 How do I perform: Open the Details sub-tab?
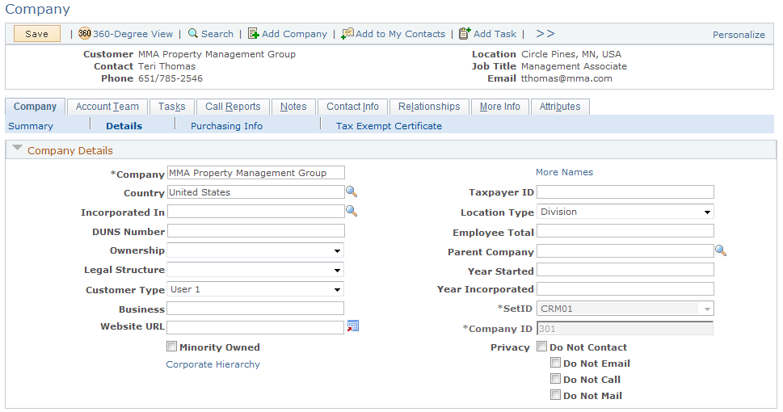124,126
